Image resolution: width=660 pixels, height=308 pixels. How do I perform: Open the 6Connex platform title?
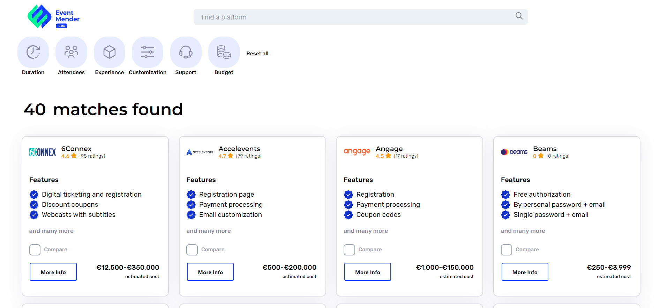76,149
